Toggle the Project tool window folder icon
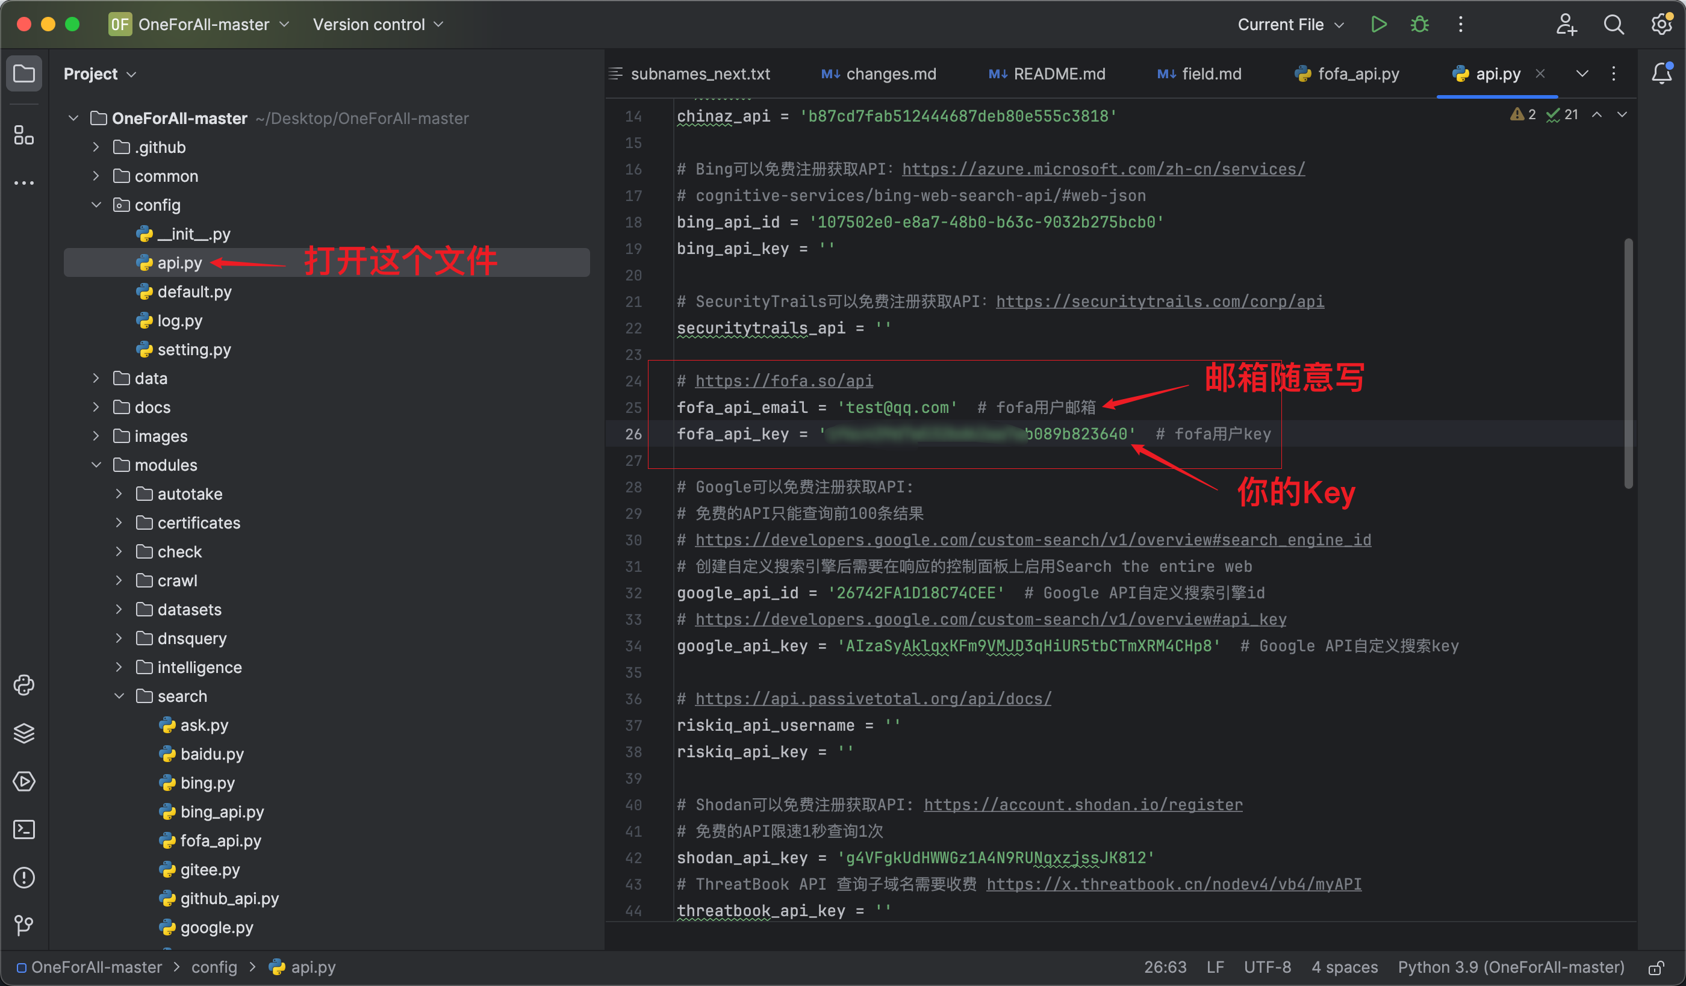The width and height of the screenshot is (1686, 986). click(x=24, y=73)
